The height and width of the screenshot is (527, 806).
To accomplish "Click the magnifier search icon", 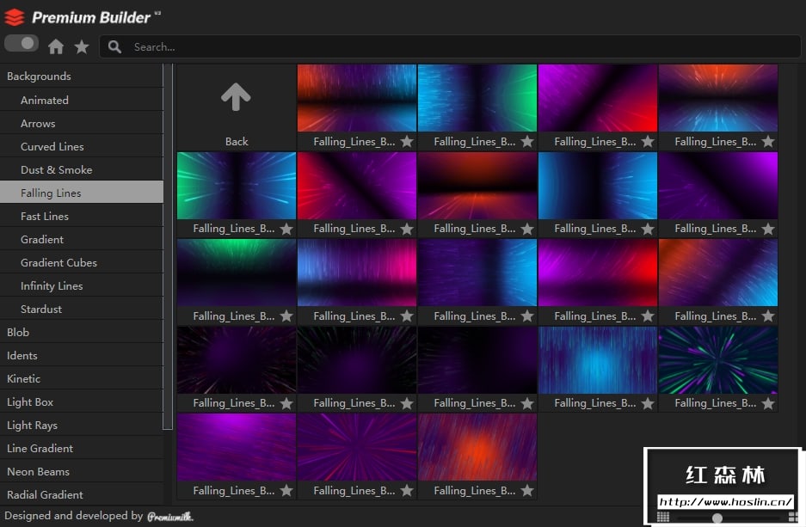I will (x=114, y=46).
